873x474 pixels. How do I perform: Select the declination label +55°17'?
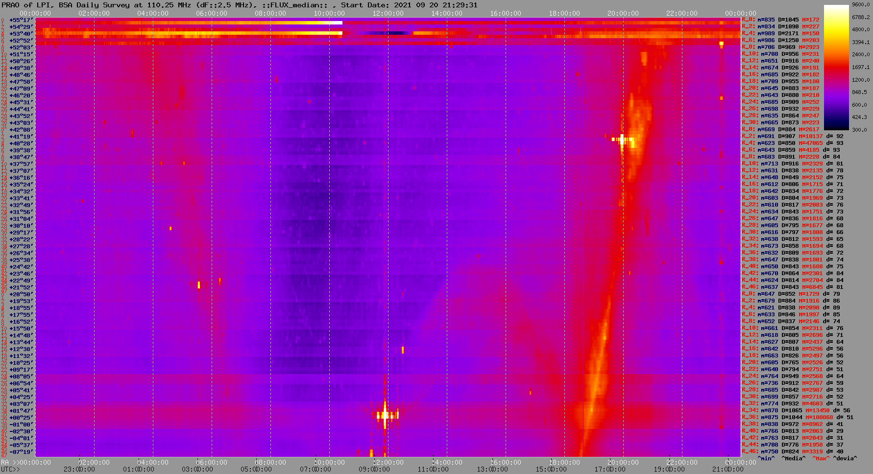(x=21, y=20)
